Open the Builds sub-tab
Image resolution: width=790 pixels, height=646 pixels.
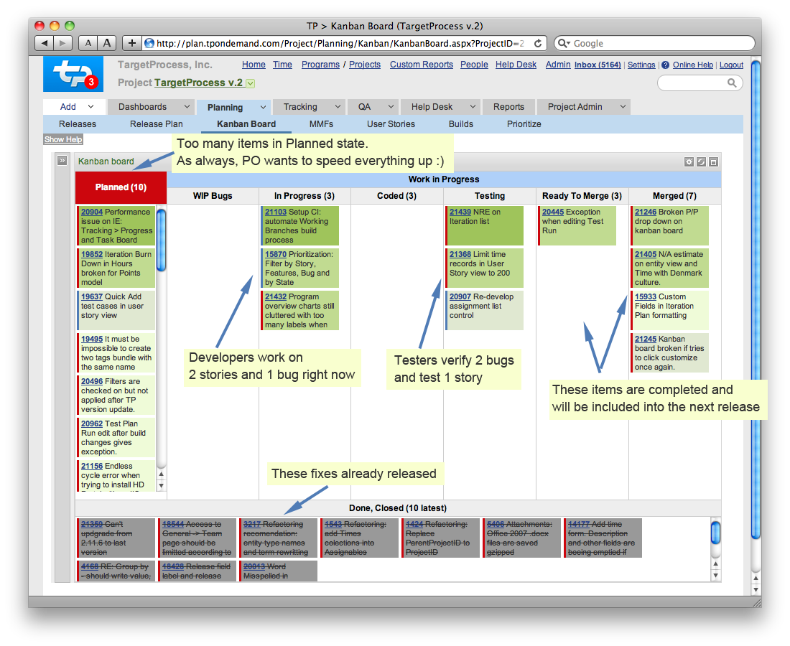click(461, 124)
